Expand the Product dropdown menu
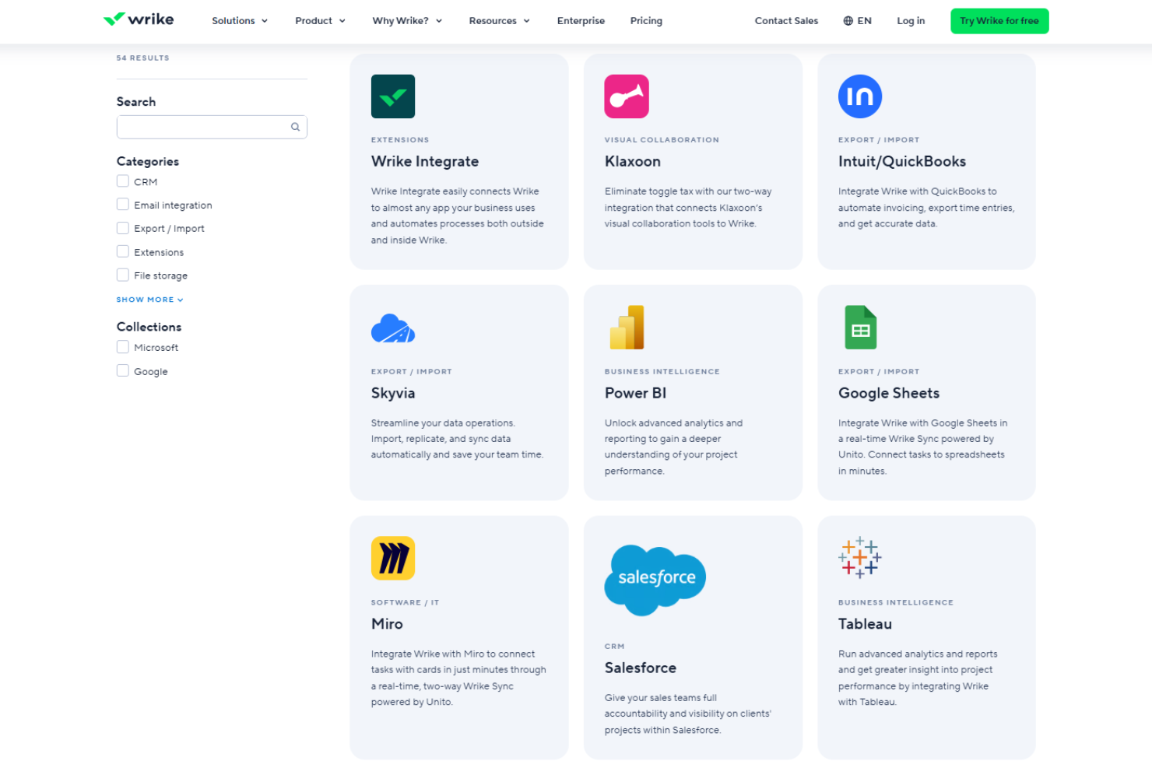The width and height of the screenshot is (1152, 768). click(x=320, y=21)
